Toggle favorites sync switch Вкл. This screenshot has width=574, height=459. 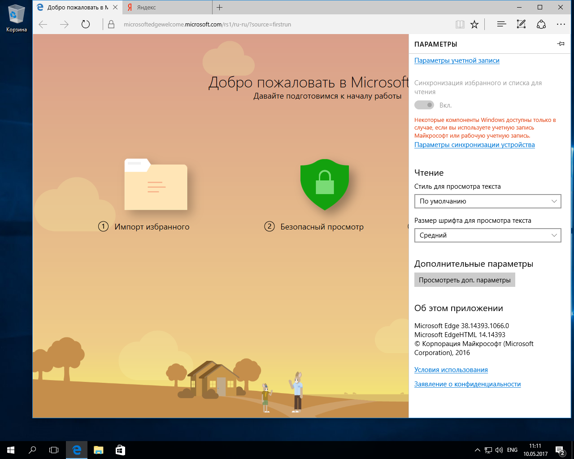[424, 105]
